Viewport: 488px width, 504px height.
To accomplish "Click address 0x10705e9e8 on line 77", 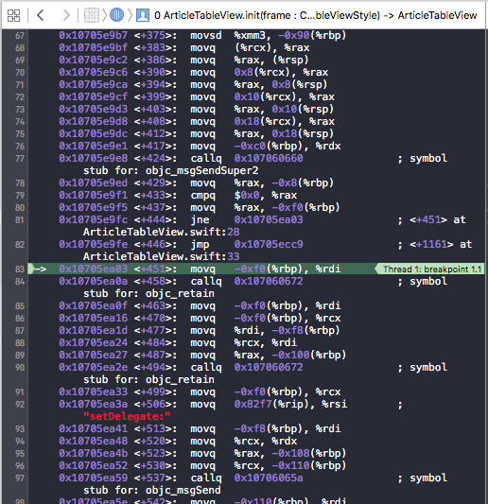I will coord(94,158).
